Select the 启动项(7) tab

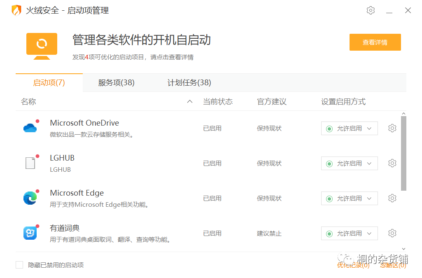[x=49, y=83]
